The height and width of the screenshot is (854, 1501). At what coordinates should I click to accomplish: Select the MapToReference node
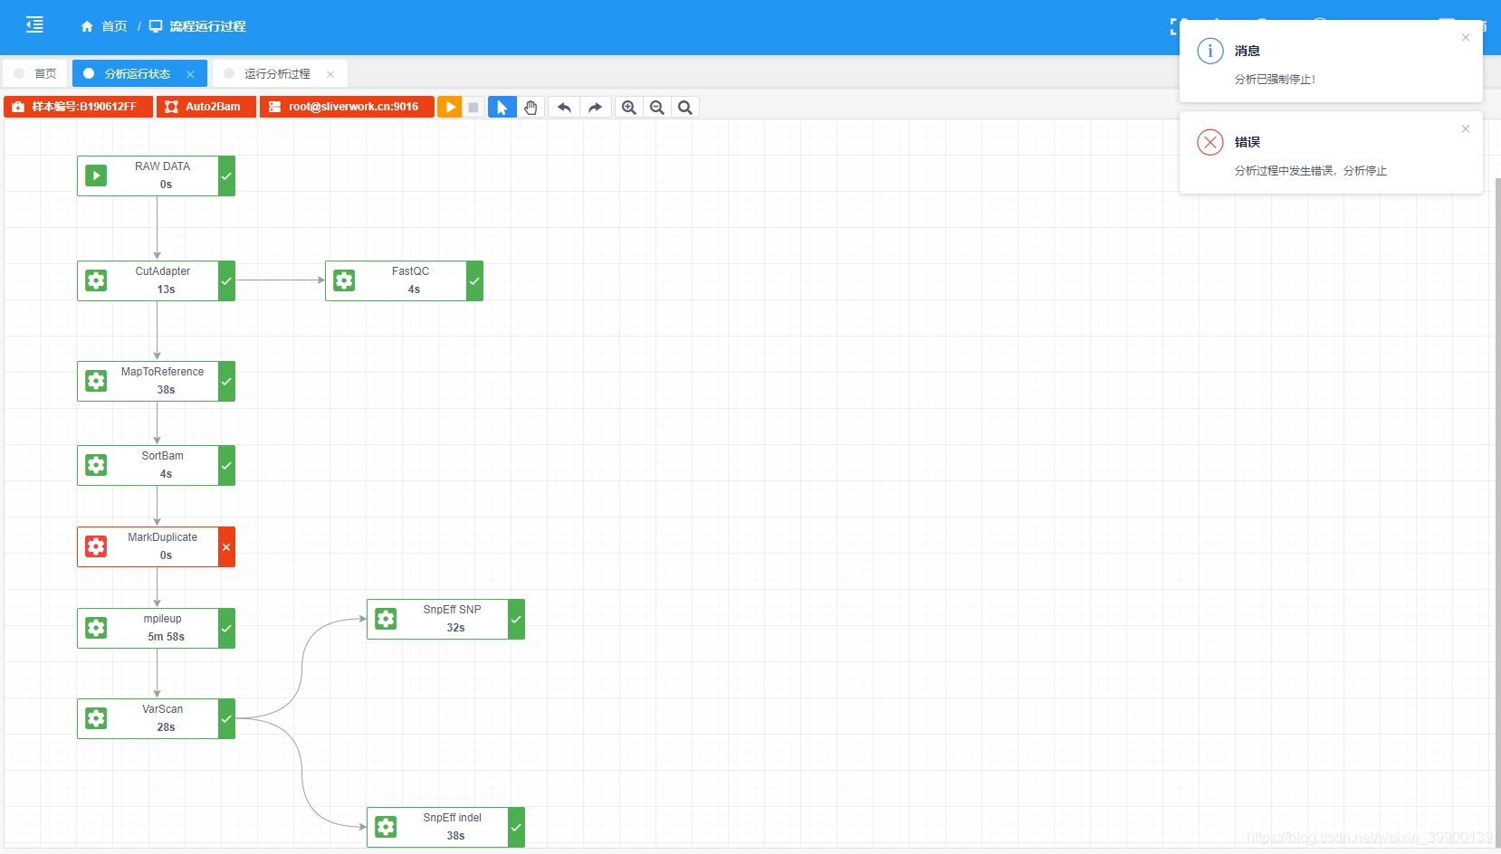[x=156, y=381]
